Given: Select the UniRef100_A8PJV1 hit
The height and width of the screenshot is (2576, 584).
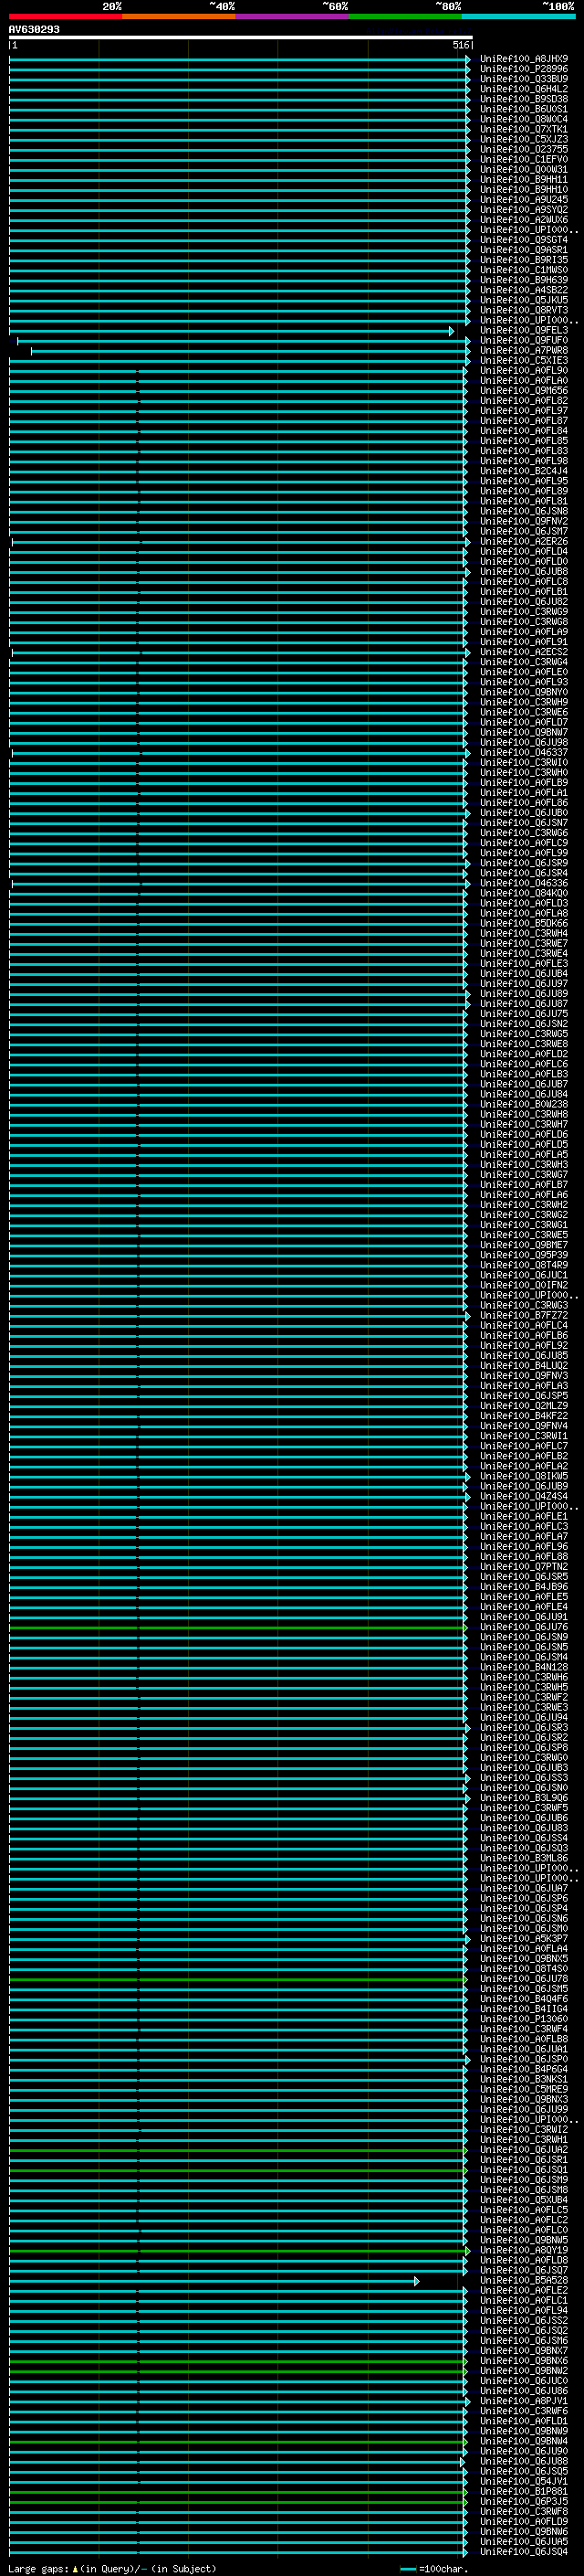Looking at the screenshot, I should [524, 2402].
